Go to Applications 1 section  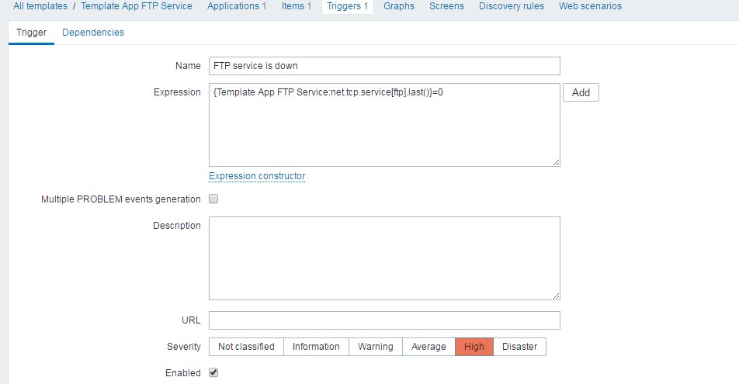(x=237, y=6)
